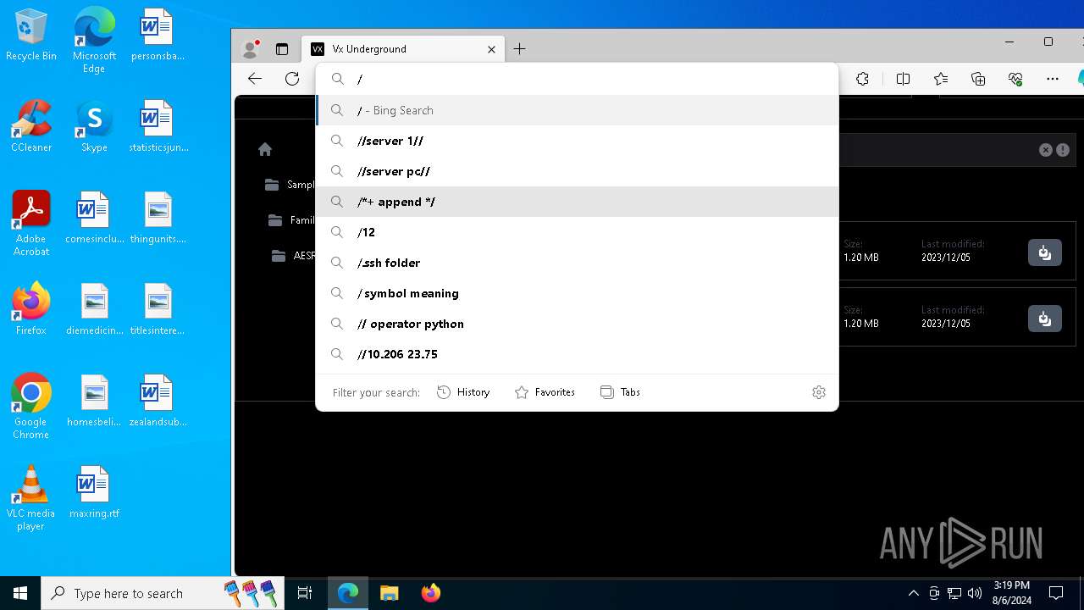Viewport: 1084px width, 610px height.
Task: Open the tab actions menu icon
Action: (282, 49)
